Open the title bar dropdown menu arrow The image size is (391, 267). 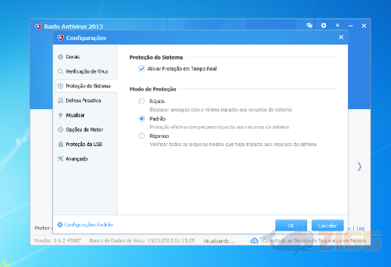[x=338, y=25]
